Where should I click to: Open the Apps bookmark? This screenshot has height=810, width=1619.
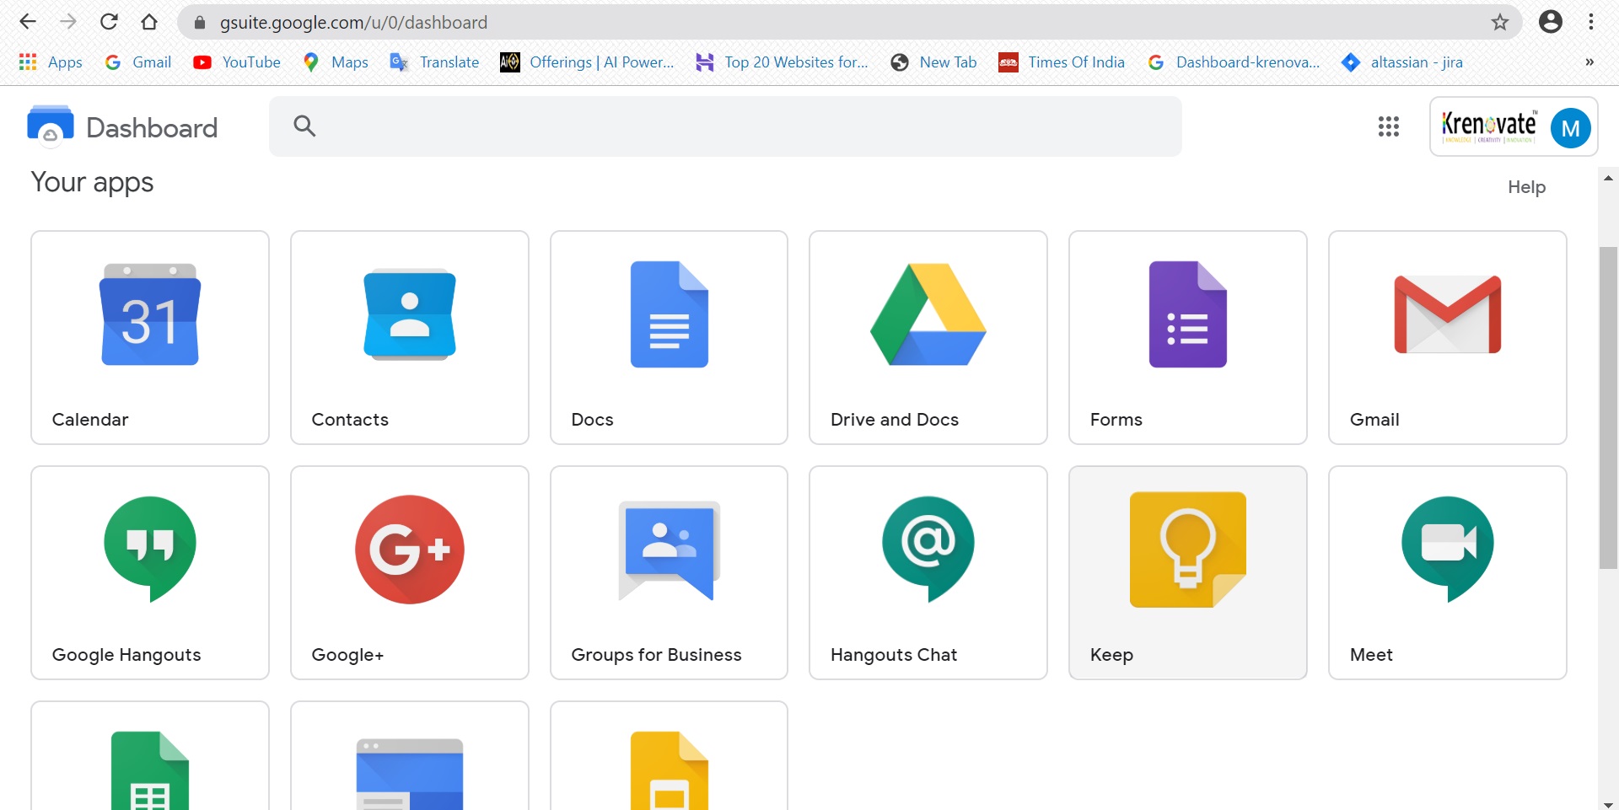51,62
